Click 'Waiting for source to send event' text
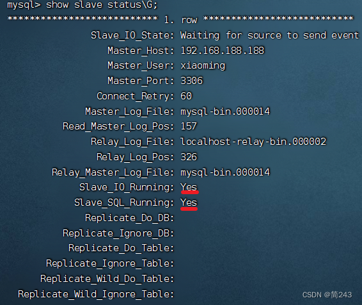 (270, 35)
